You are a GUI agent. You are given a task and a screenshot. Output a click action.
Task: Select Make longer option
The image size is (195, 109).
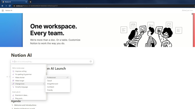pyautogui.click(x=28, y=81)
